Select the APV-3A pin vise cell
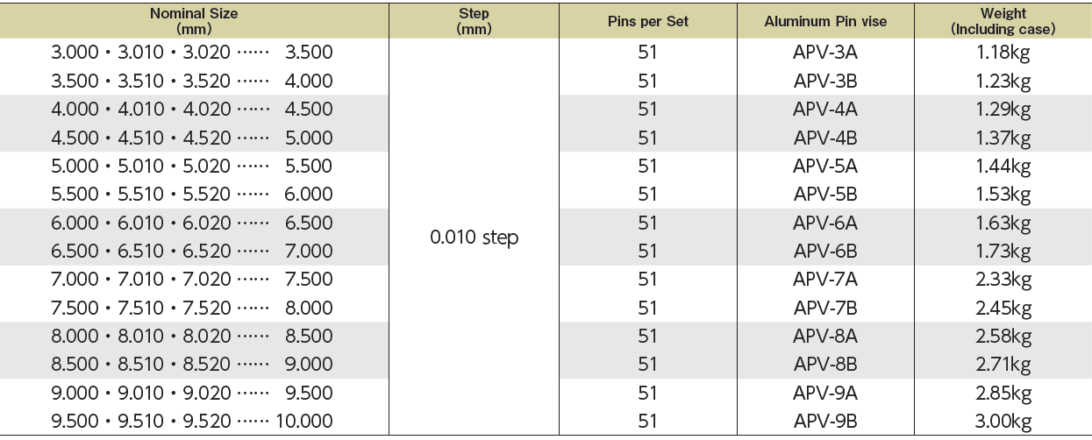The width and height of the screenshot is (1092, 440). [x=825, y=53]
